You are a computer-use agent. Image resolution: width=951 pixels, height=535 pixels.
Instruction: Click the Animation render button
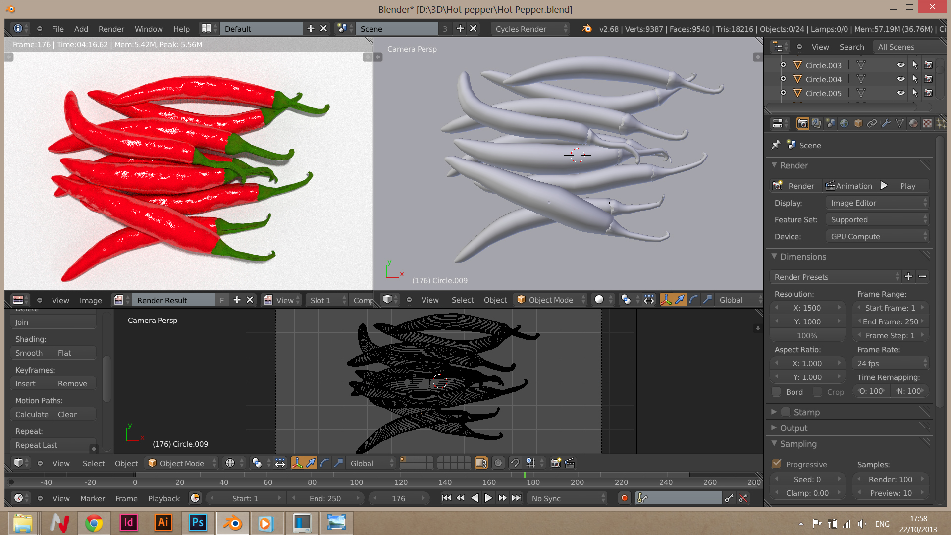[x=849, y=186]
